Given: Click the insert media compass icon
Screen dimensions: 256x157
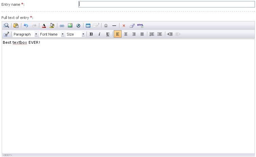Looking at the screenshot, I should point(78,25).
